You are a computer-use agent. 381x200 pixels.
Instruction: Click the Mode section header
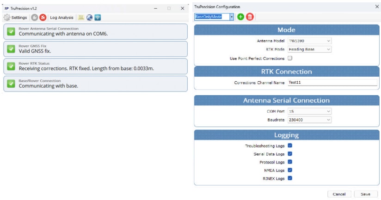tap(287, 30)
